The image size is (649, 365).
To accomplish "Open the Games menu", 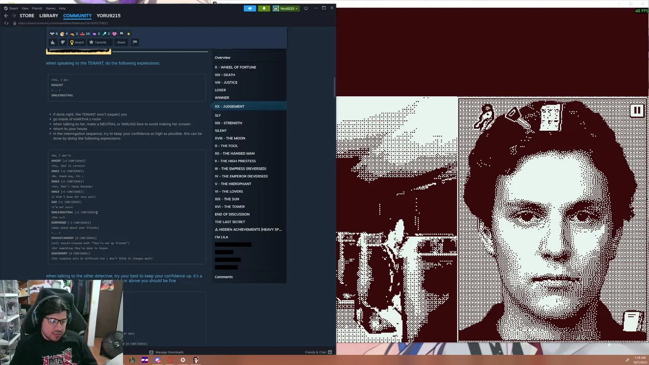I will pyautogui.click(x=51, y=8).
